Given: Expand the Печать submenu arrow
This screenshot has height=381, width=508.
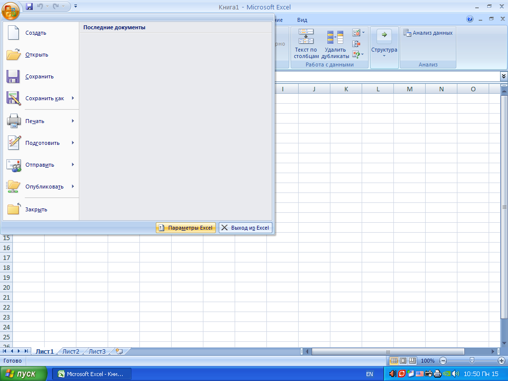Looking at the screenshot, I should (73, 121).
